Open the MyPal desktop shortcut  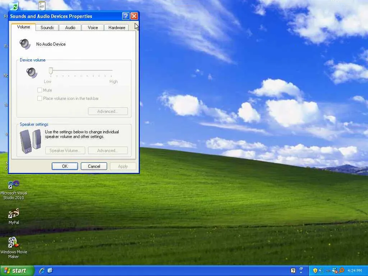click(14, 216)
